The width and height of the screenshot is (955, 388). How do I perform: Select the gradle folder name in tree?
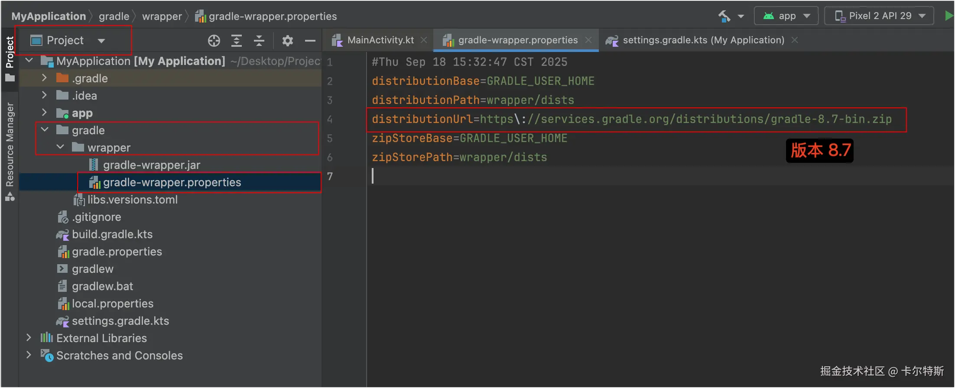point(88,130)
